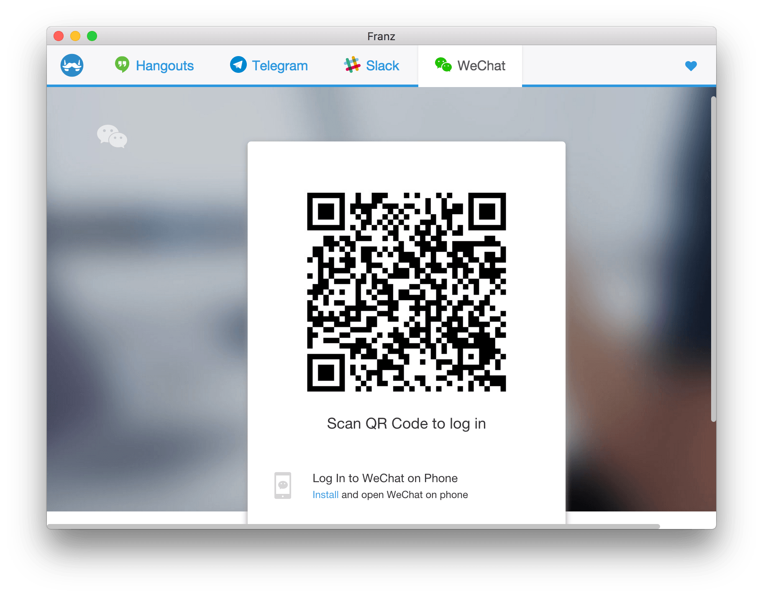The image size is (763, 596).
Task: Click the blue heart icon
Action: tap(691, 66)
